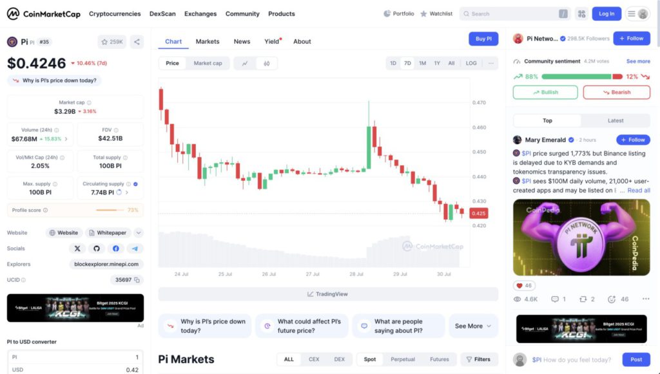Open the share icon next to Pi
660x374 pixels.
click(x=137, y=42)
